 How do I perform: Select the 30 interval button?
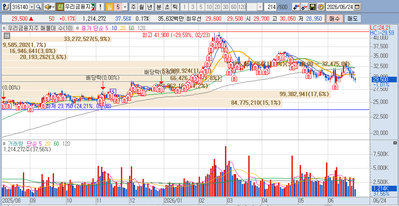coord(225,7)
